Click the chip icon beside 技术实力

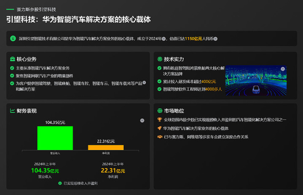pos(159,59)
